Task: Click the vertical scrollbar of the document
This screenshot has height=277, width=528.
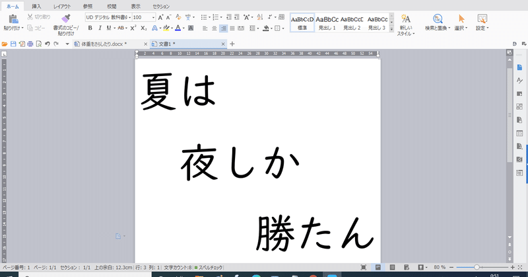Action: tap(510, 116)
